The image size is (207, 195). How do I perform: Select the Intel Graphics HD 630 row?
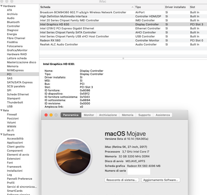point(123,24)
